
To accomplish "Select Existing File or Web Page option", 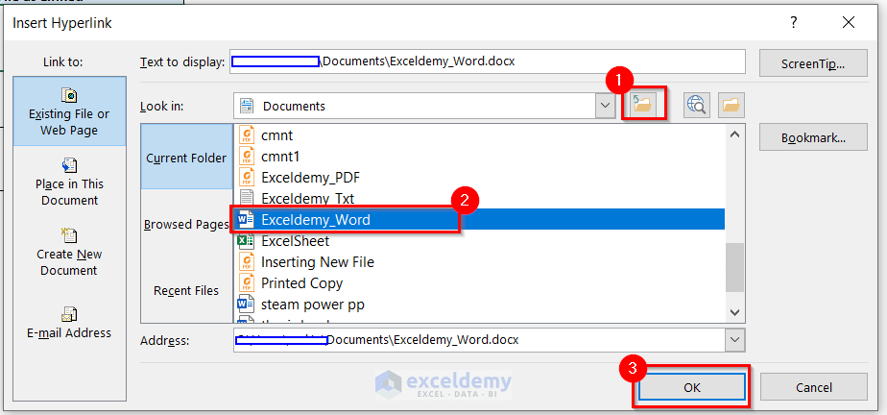I will 69,111.
